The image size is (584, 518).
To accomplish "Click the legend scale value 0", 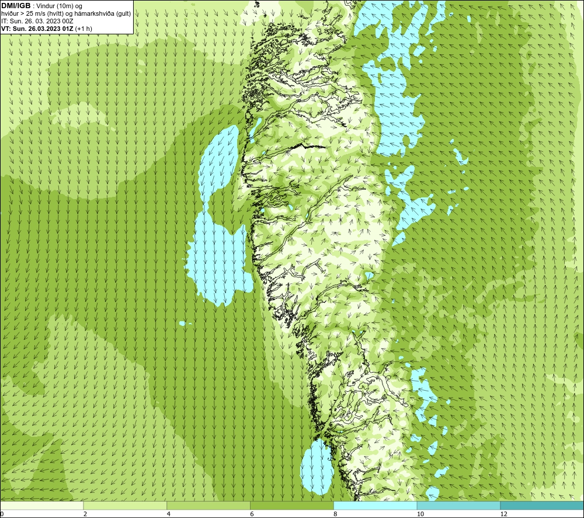I will [x=2, y=514].
